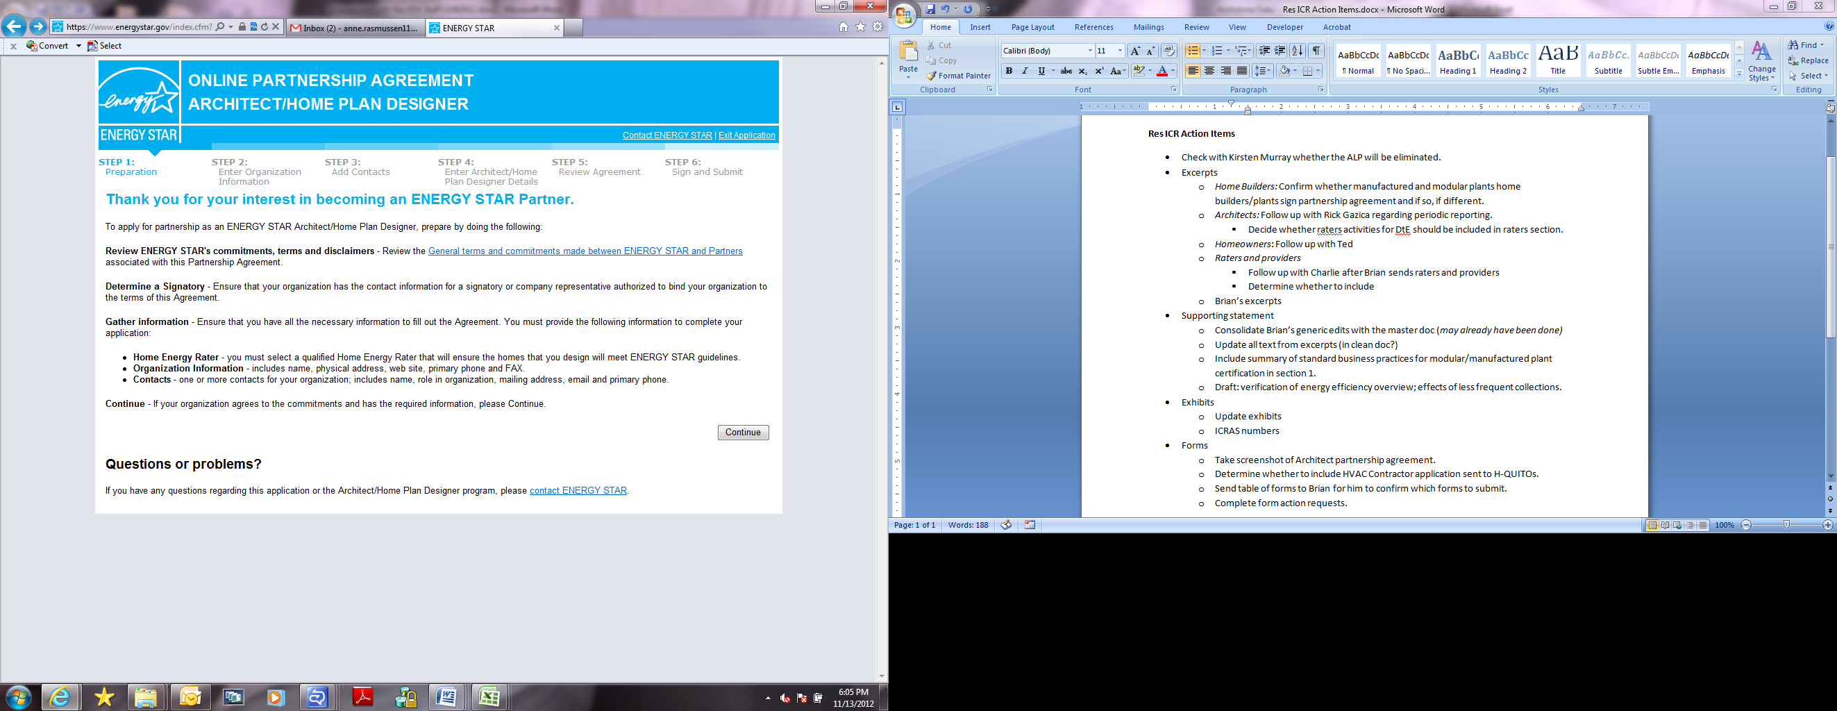Pick the red font color swatch

(x=1162, y=72)
